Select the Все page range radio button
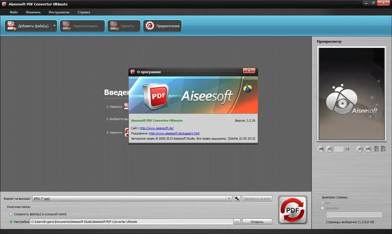Image resolution: width=392 pixels, height=234 pixels. (x=323, y=203)
